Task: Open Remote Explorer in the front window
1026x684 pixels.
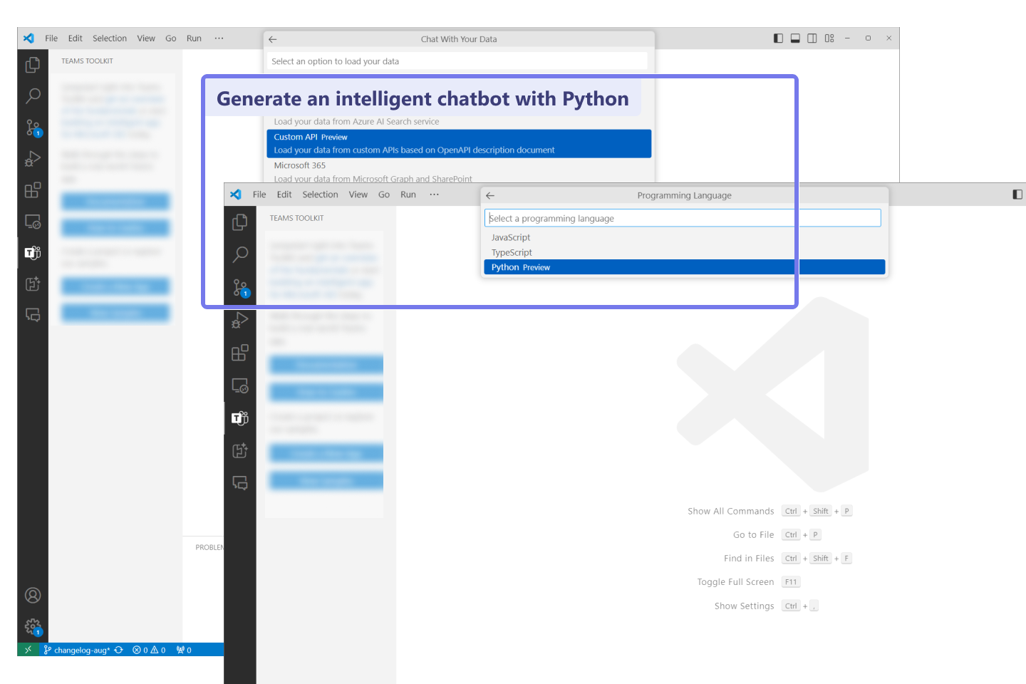Action: (x=240, y=385)
